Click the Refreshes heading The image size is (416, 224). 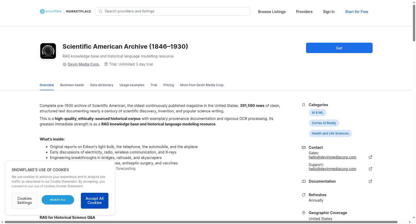[317, 195]
